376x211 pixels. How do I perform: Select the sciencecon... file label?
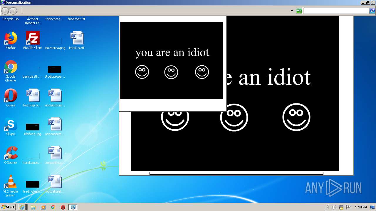54,19
